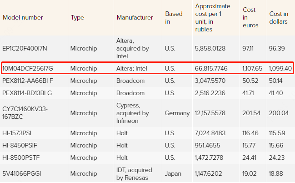
Task: Click the 5V41066PGGI model cell
Action: 21,173
